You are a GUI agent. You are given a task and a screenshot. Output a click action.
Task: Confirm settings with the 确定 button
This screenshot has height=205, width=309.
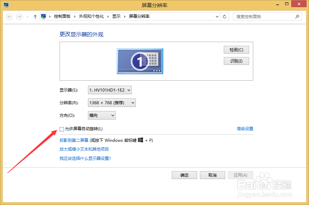point(184,175)
